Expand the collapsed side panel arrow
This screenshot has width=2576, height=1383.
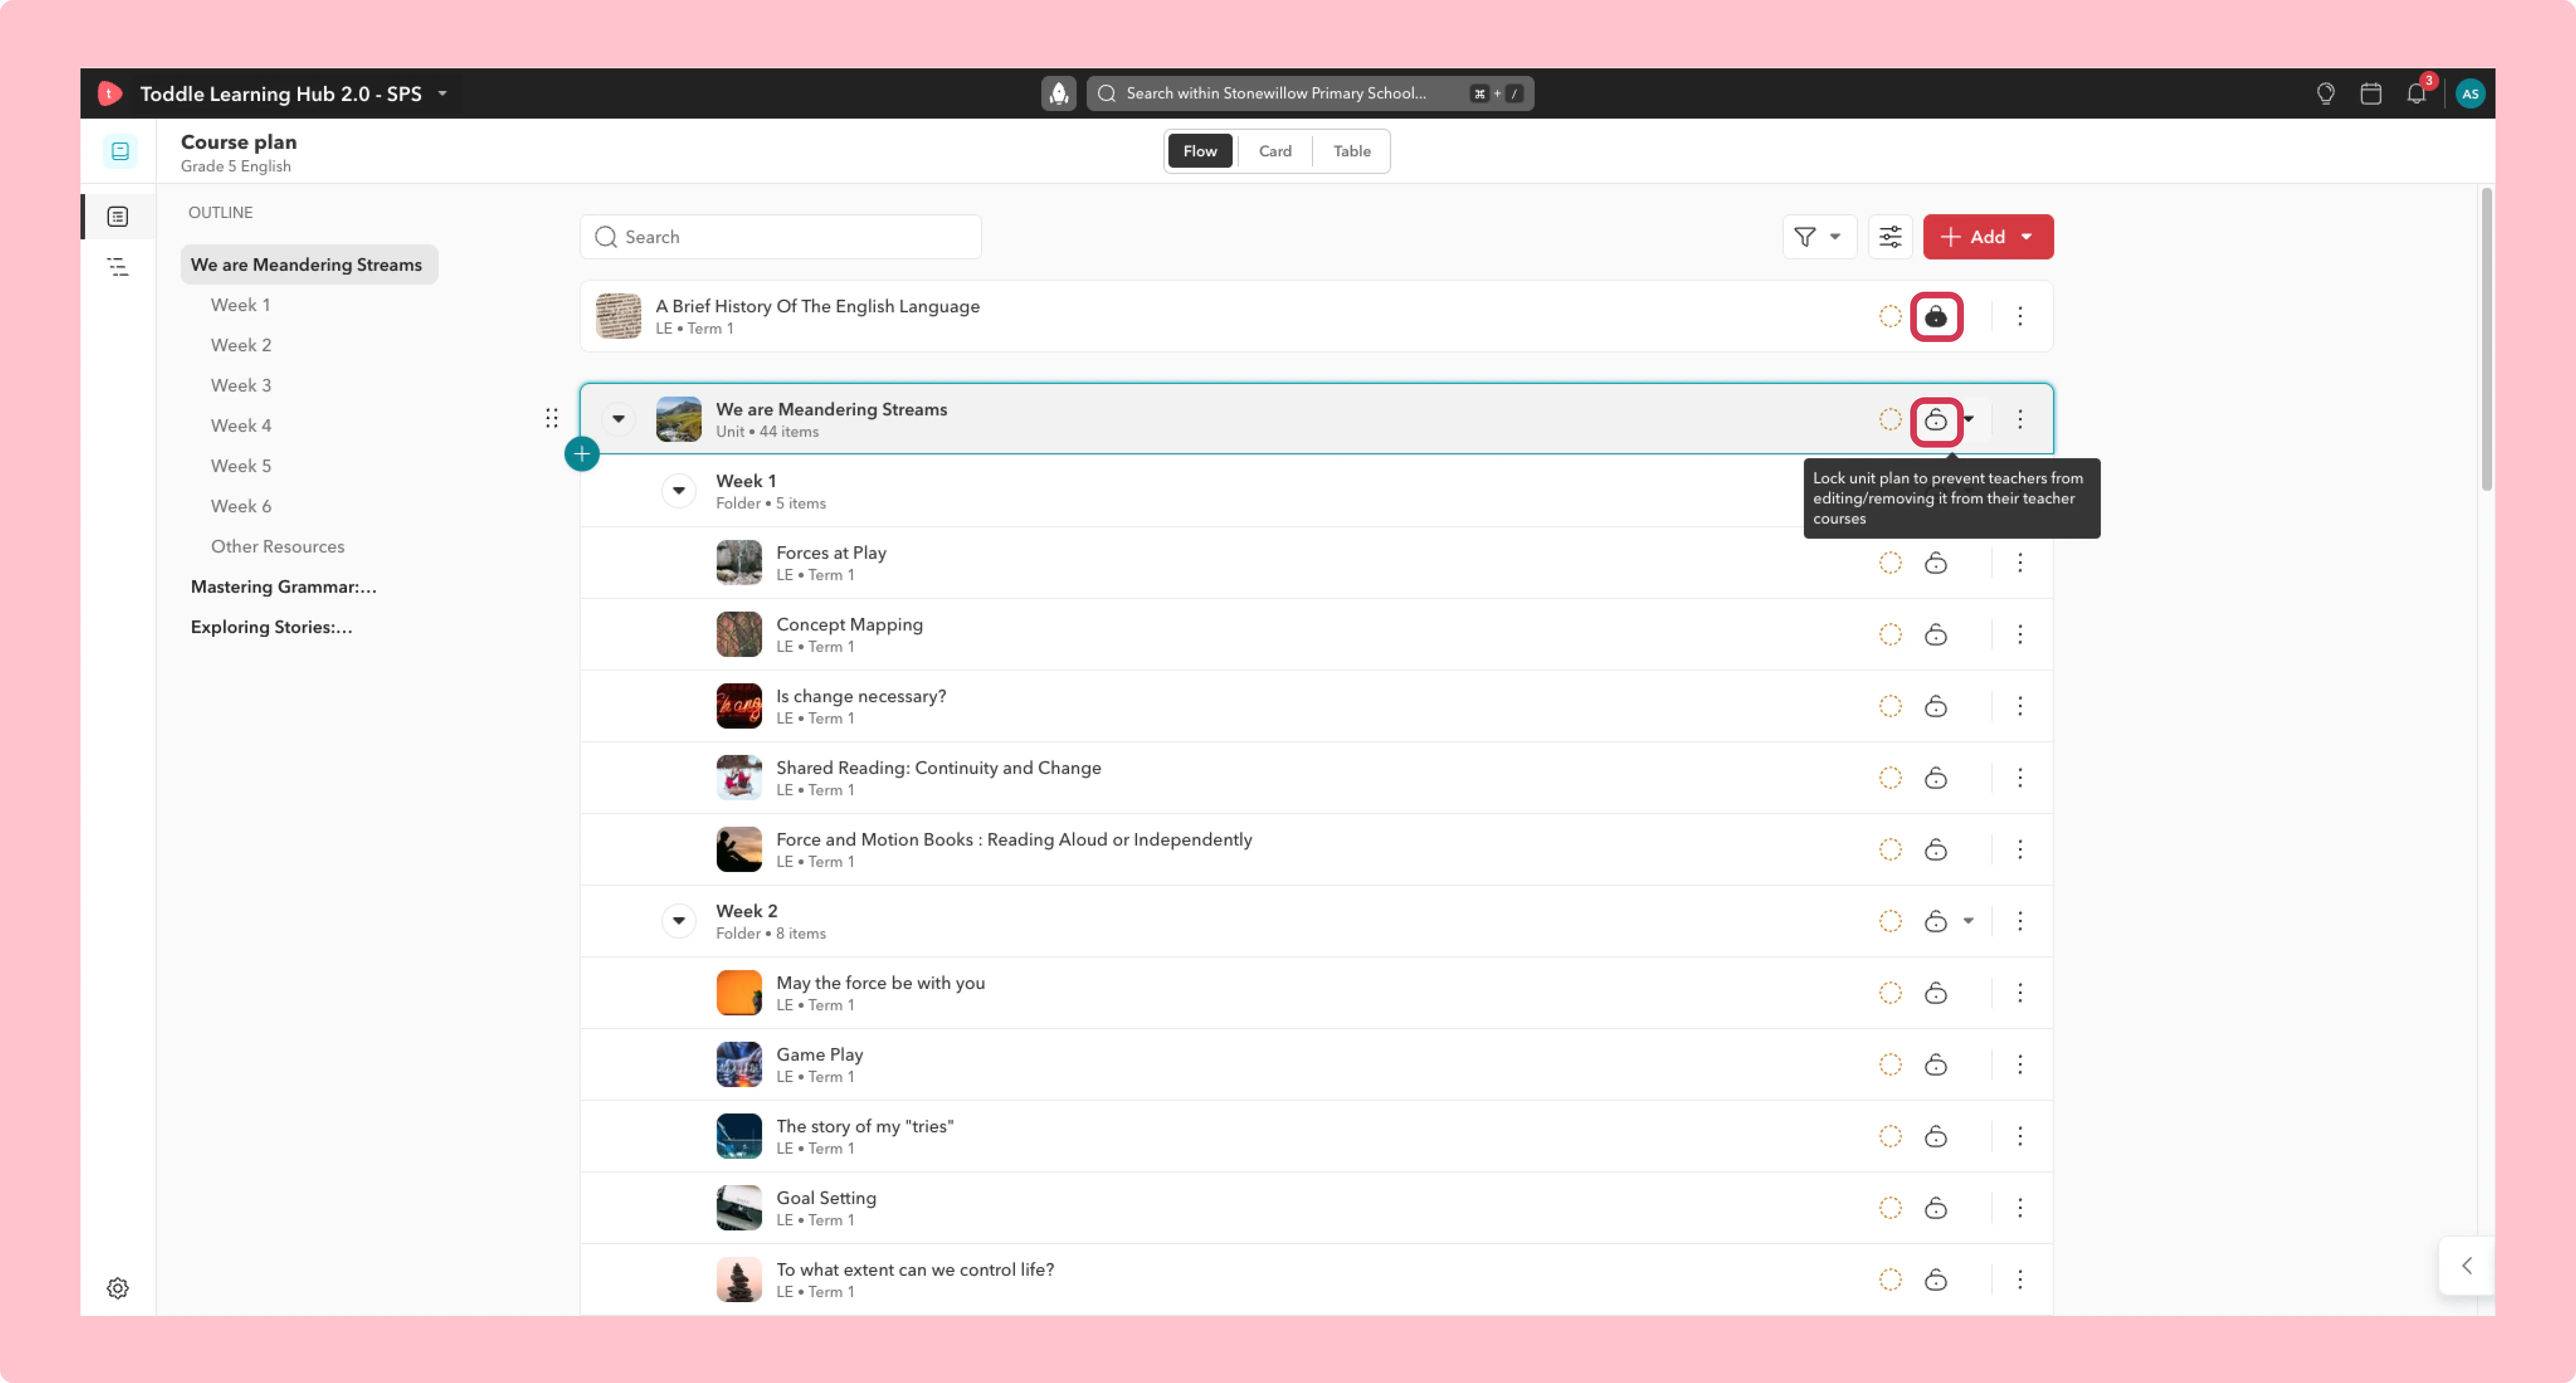[x=2467, y=1265]
